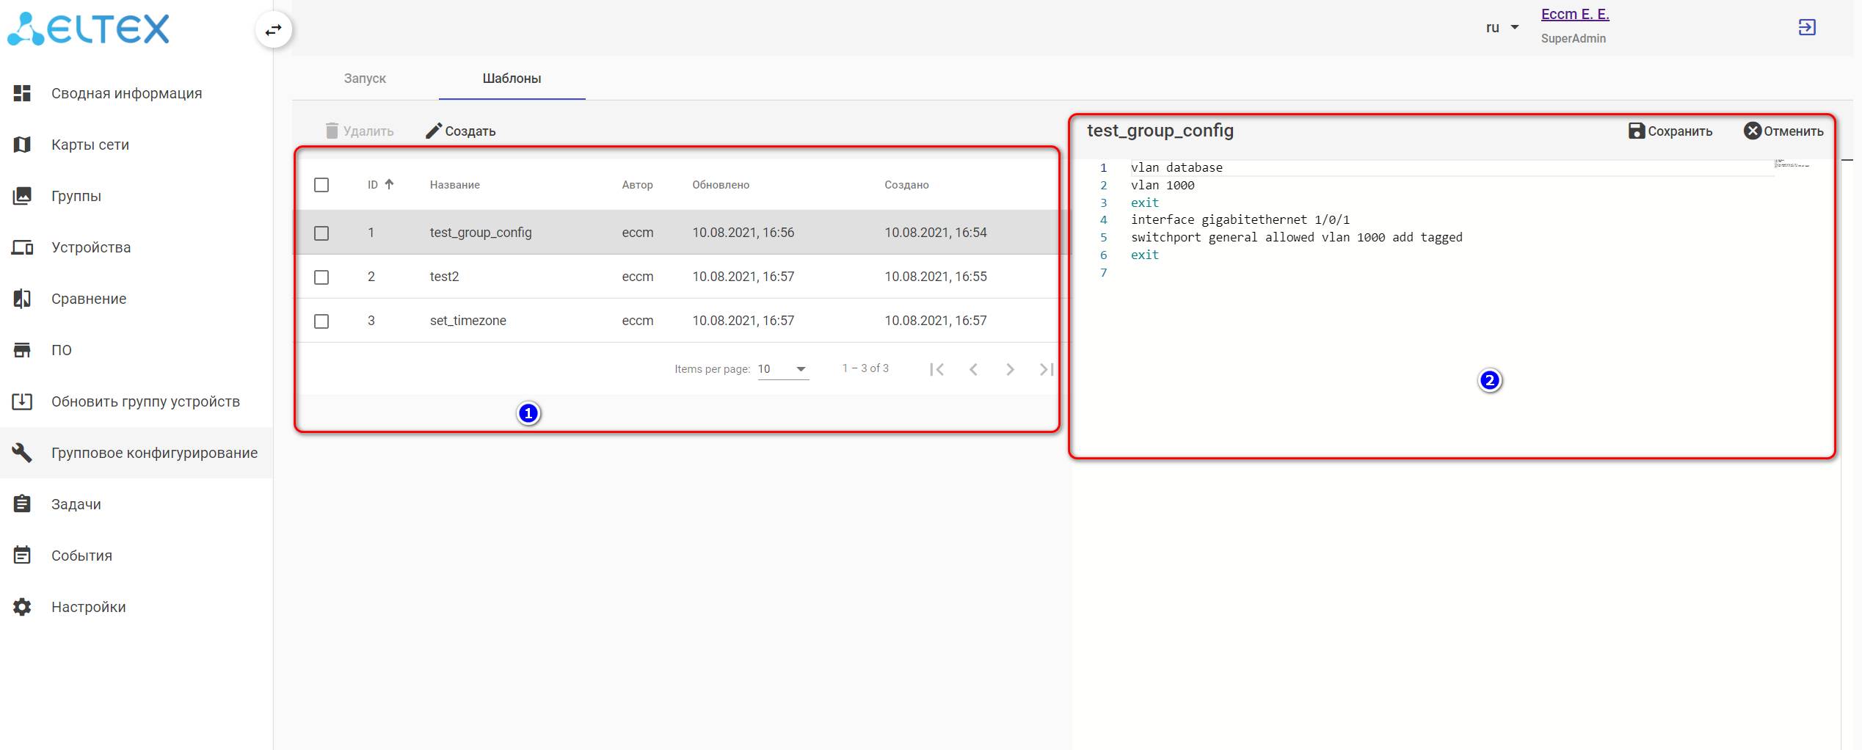Open the Eccm E. E. profile link
Image resolution: width=1862 pixels, height=750 pixels.
click(1575, 15)
